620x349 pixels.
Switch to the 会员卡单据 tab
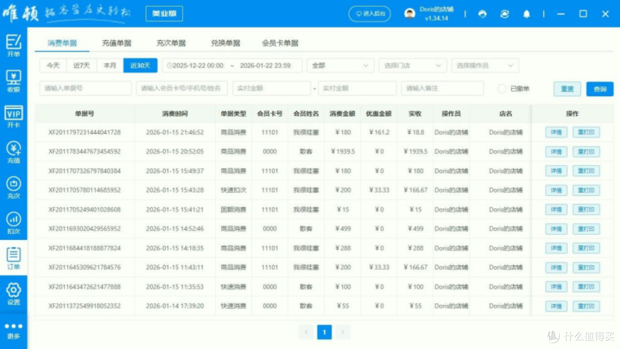(x=280, y=43)
